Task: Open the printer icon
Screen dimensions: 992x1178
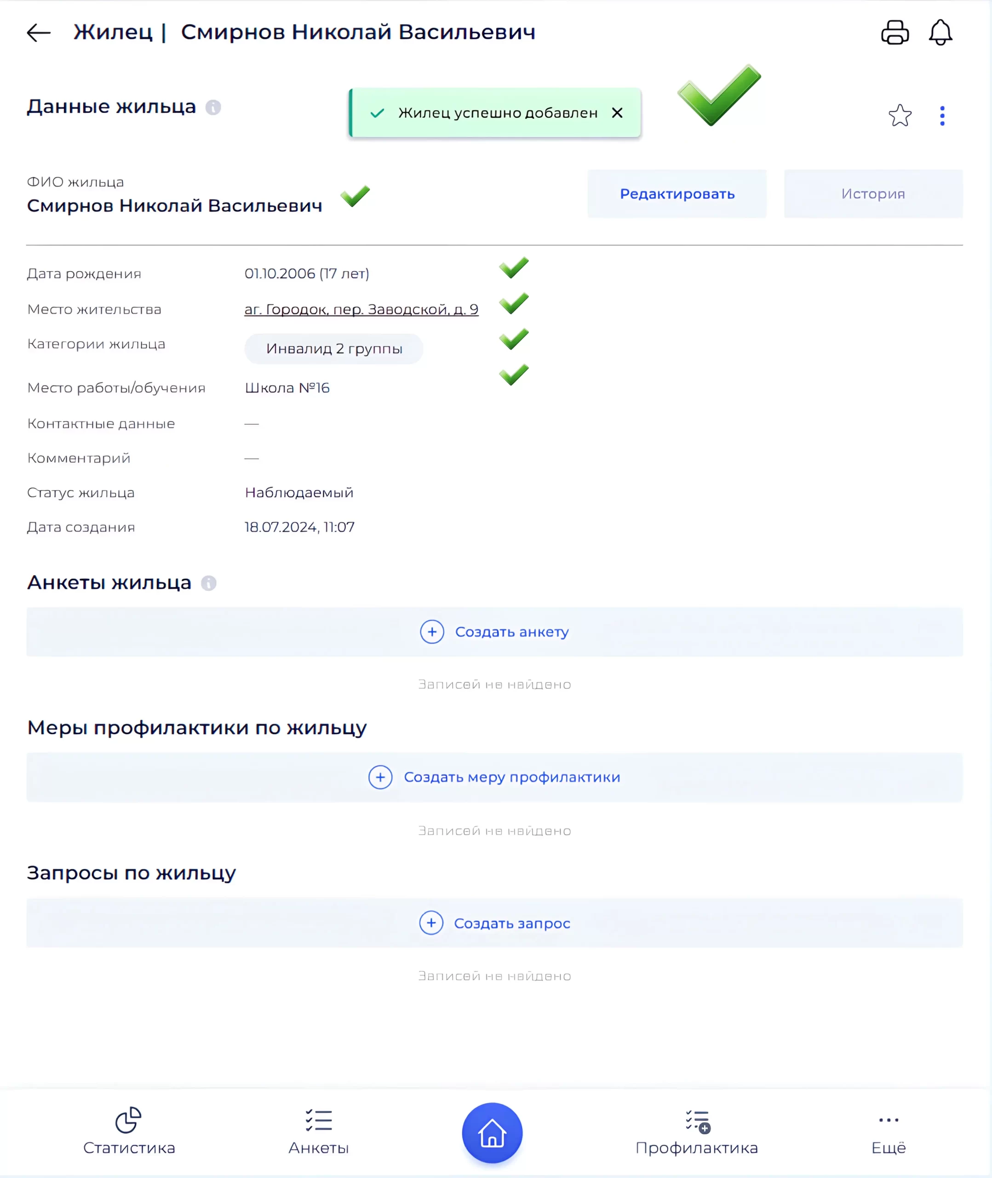Action: click(x=895, y=32)
